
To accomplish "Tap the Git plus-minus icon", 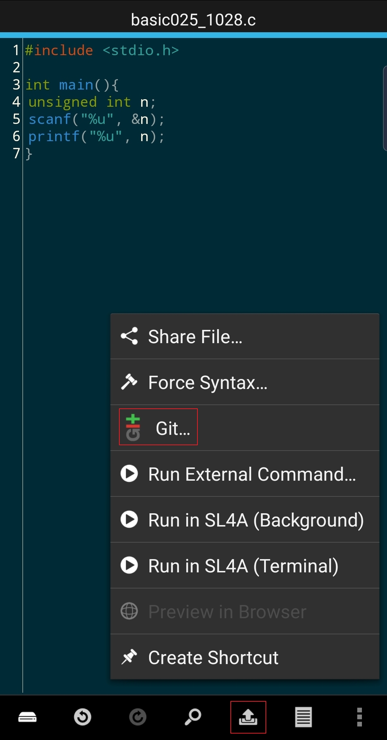I will tap(133, 428).
